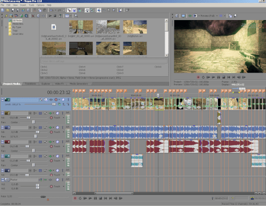Mute audio track 3
Screen dimensions: 266x206
[x=57, y=128]
